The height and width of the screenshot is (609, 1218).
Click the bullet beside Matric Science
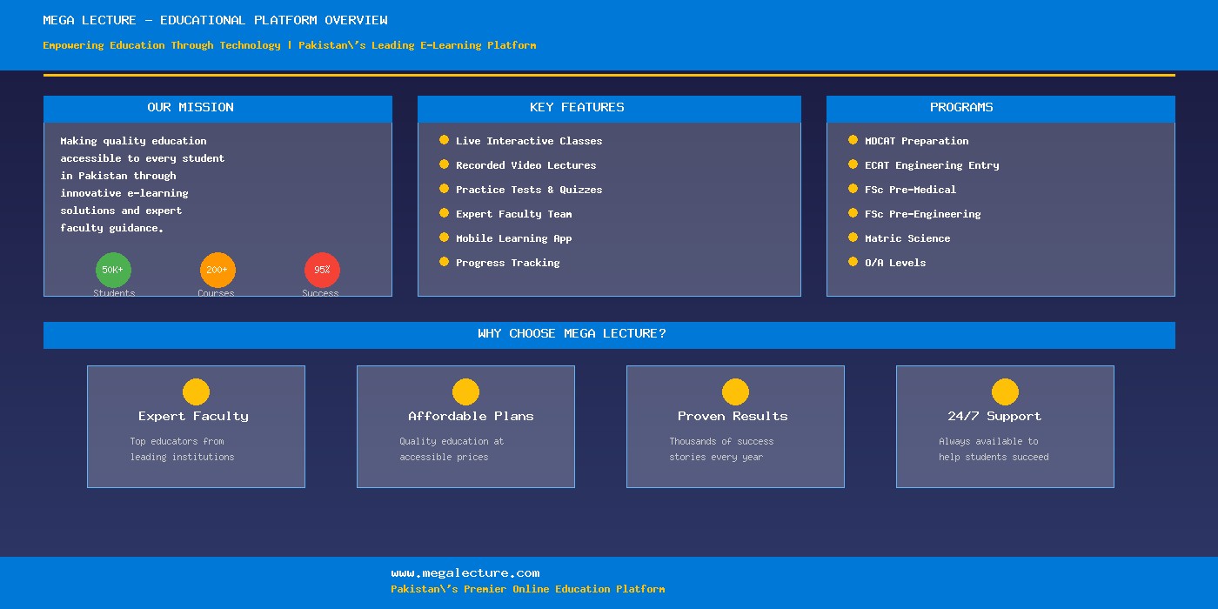(x=853, y=238)
